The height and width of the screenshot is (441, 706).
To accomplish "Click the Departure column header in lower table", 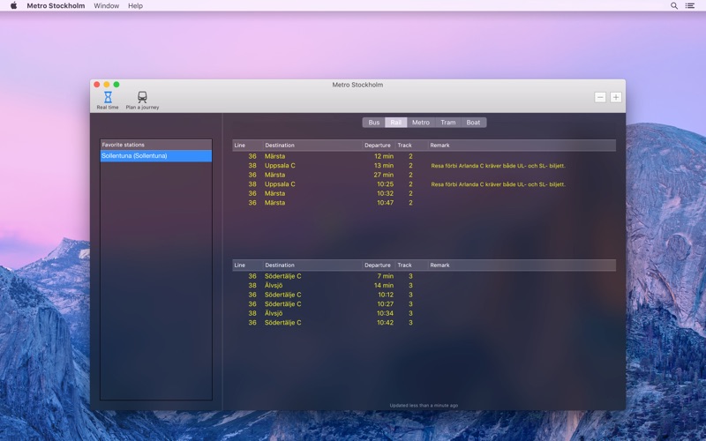I will pyautogui.click(x=377, y=265).
